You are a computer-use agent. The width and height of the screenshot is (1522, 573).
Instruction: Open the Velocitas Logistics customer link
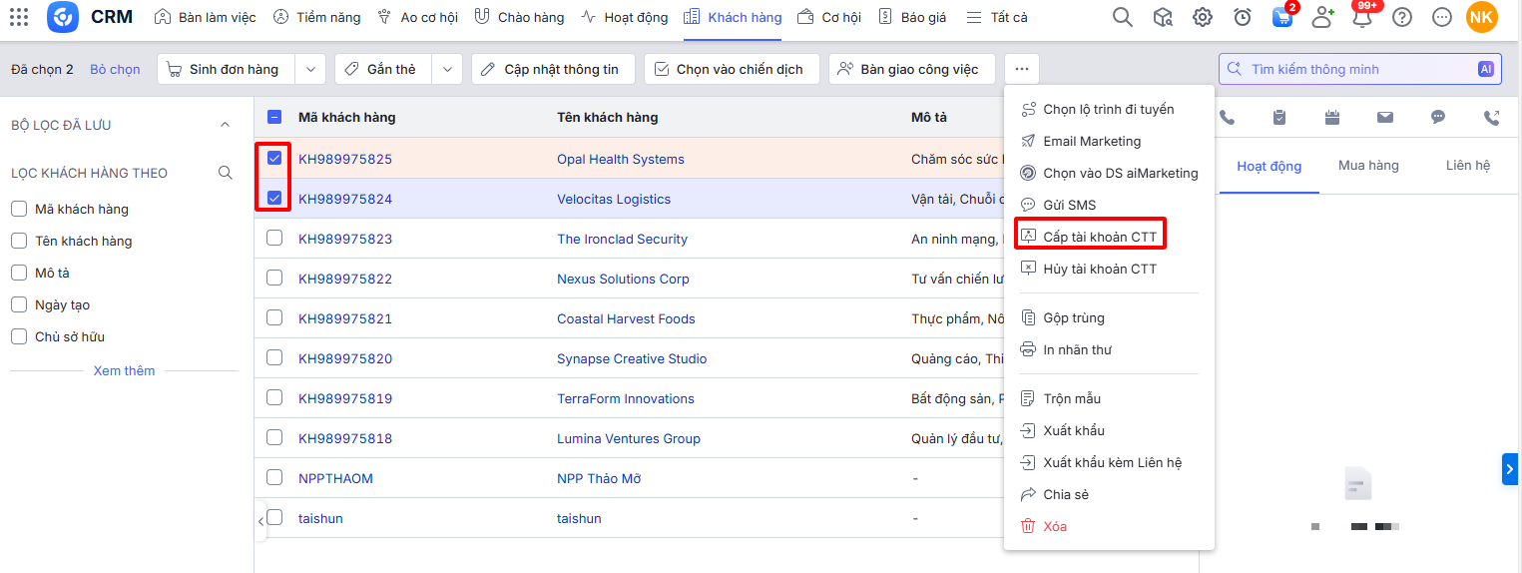pos(614,199)
